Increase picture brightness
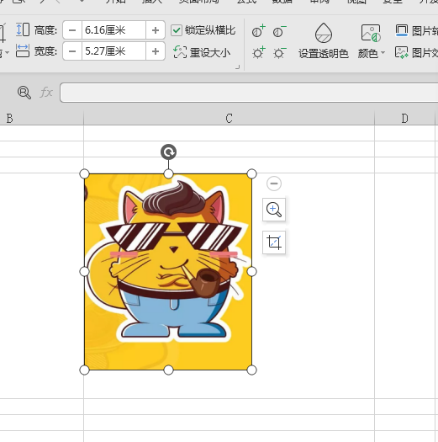438x442 pixels. pos(258,52)
